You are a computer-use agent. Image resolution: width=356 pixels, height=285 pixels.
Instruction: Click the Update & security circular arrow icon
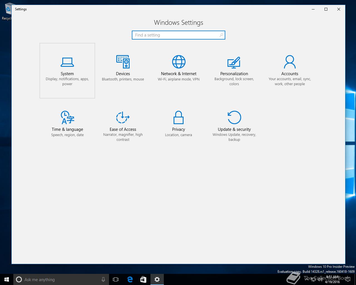(x=234, y=117)
